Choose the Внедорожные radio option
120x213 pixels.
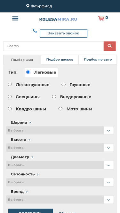(54, 96)
